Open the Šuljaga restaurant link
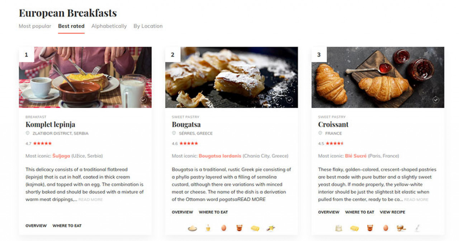Image resolution: width=459 pixels, height=241 pixels. click(61, 156)
